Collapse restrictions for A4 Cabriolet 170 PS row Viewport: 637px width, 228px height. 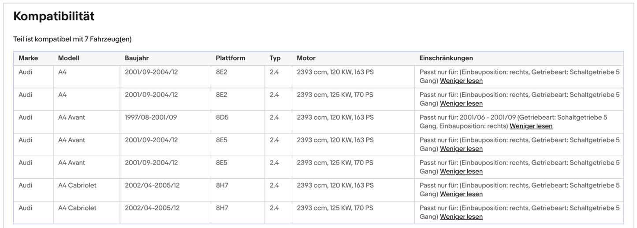461,217
